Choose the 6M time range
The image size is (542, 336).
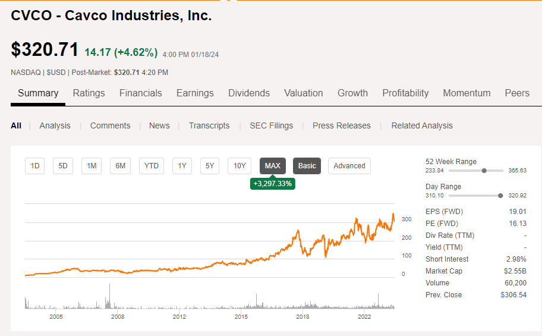[120, 166]
